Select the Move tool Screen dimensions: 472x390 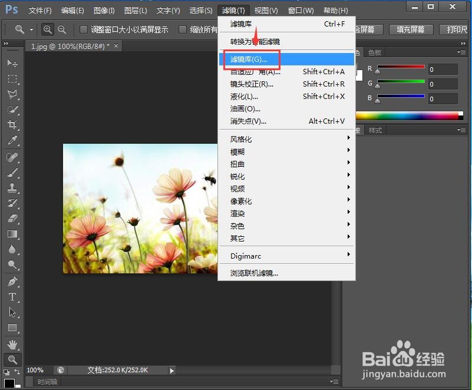(12, 63)
